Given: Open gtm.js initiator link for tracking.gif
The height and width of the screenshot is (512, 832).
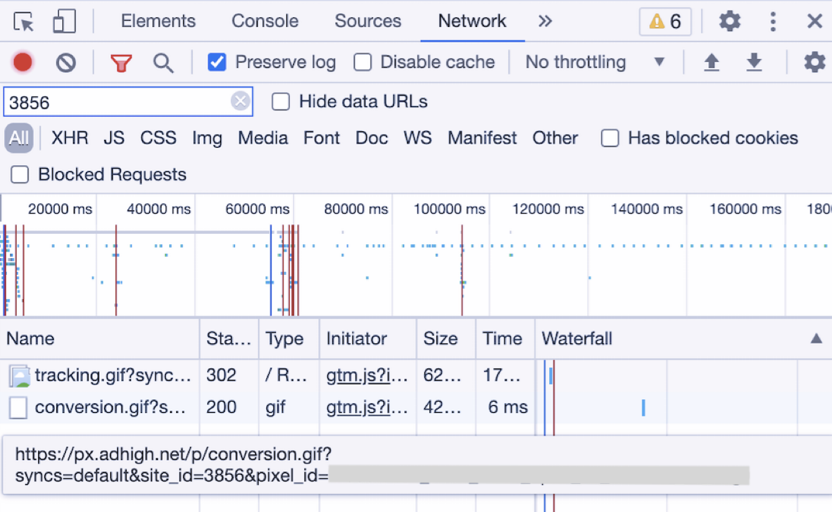Looking at the screenshot, I should tap(367, 375).
